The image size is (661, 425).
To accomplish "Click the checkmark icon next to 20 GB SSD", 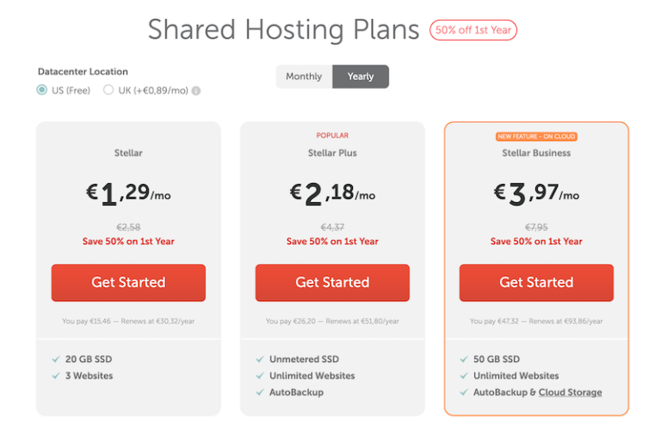I will [x=56, y=360].
